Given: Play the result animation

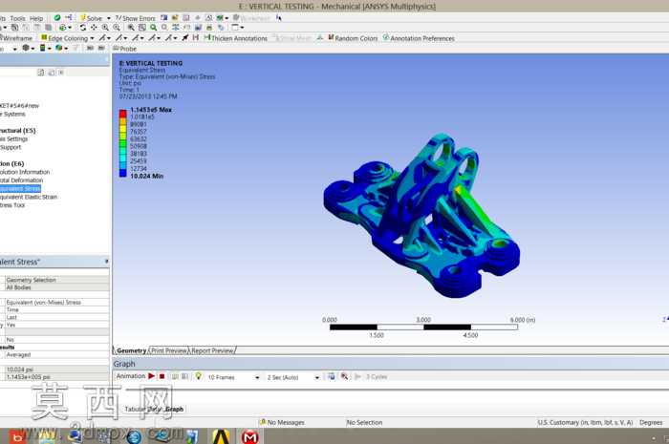Looking at the screenshot, I should 151,376.
